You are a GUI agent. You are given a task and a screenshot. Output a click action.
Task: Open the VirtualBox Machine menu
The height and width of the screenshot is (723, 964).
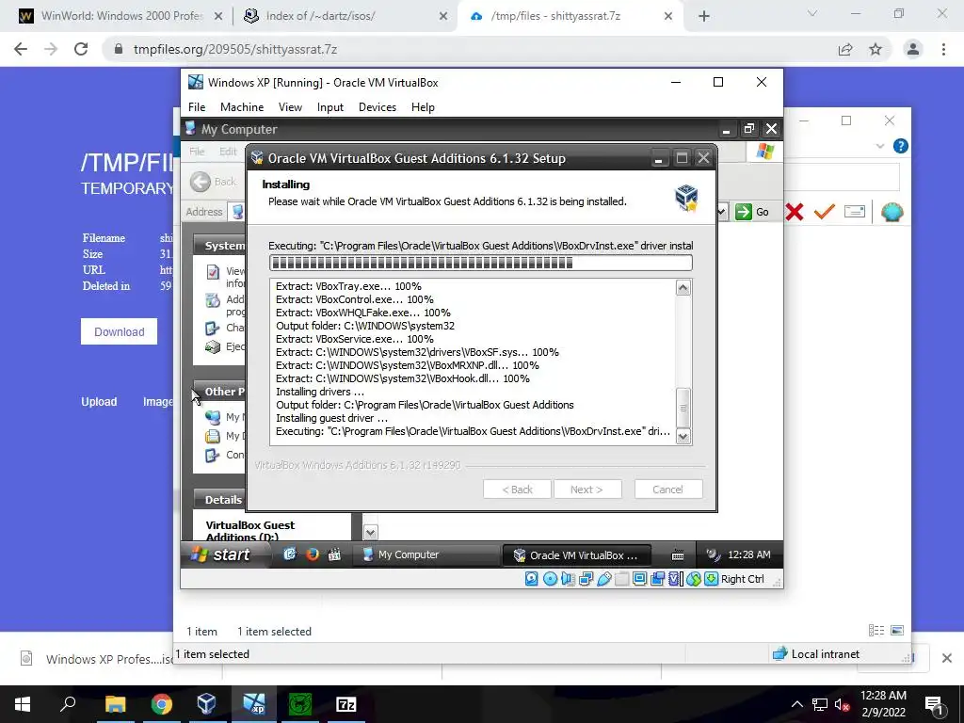pos(242,107)
